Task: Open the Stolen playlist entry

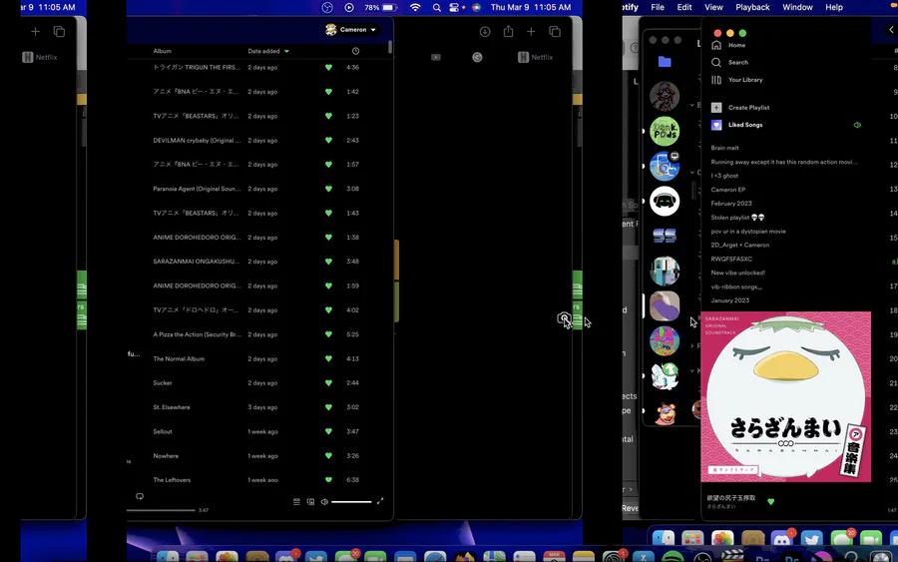Action: tap(737, 218)
